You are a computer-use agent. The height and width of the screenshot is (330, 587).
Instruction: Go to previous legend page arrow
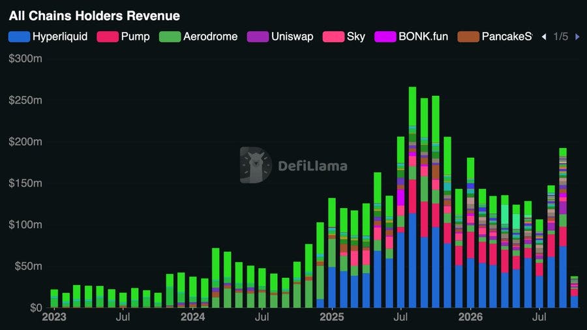click(544, 37)
